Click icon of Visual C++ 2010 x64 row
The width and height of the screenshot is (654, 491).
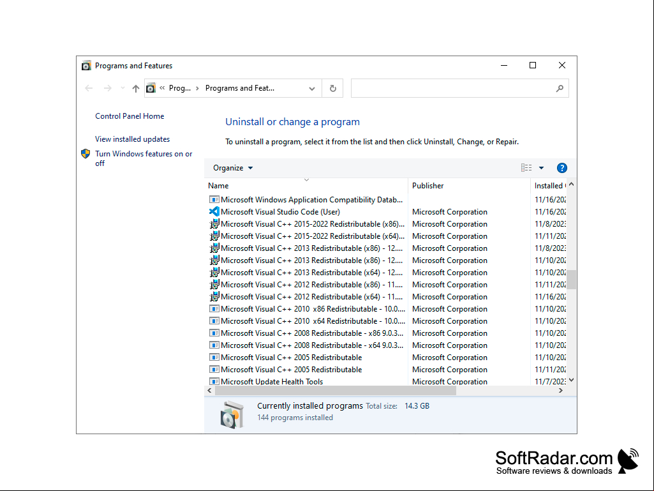pos(214,321)
